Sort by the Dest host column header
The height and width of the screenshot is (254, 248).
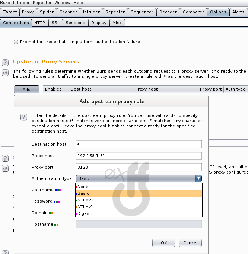tap(101, 89)
